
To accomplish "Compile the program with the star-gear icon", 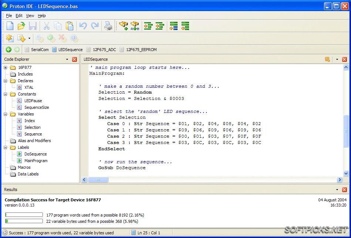I will (10, 38).
